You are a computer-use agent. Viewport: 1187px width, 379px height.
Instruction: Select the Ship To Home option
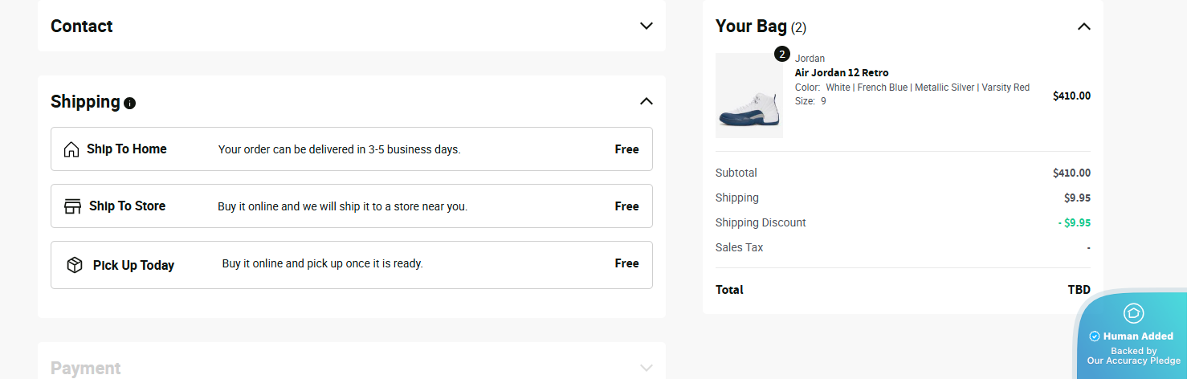click(x=351, y=149)
